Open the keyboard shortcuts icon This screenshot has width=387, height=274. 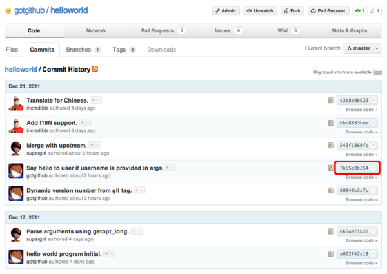point(377,72)
